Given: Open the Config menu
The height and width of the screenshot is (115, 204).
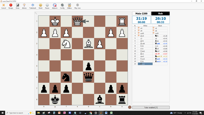Looking at the screenshot, I should click(62, 6).
